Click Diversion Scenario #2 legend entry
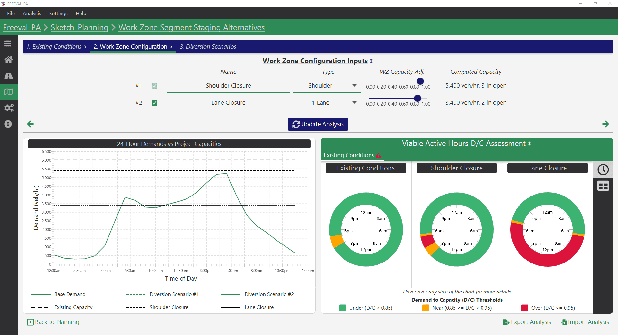This screenshot has height=335, width=618. point(257,294)
